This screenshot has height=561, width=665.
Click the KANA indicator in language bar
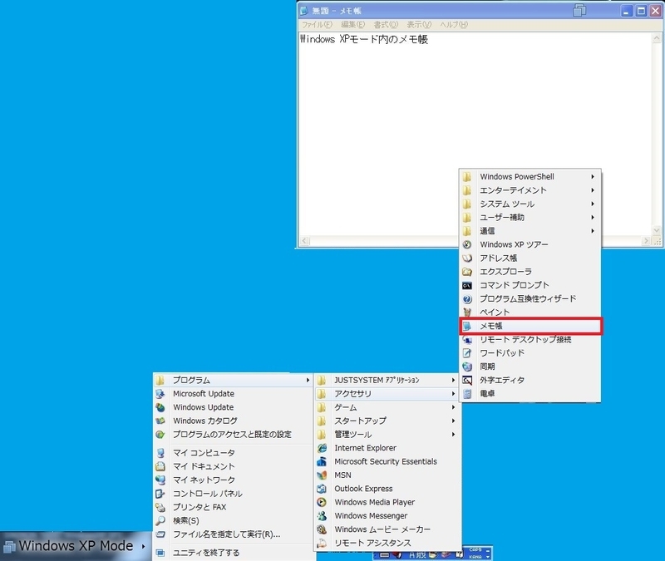coord(475,557)
